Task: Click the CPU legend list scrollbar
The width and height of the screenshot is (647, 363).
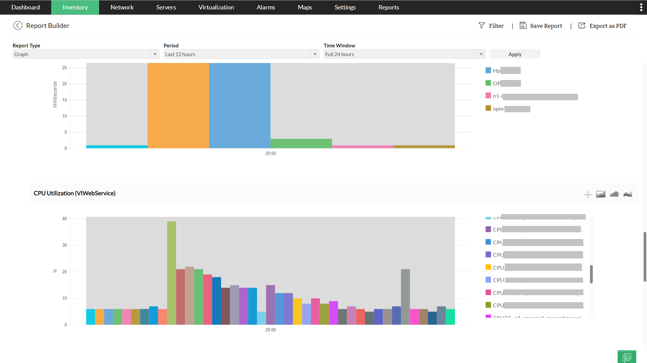Action: point(591,274)
